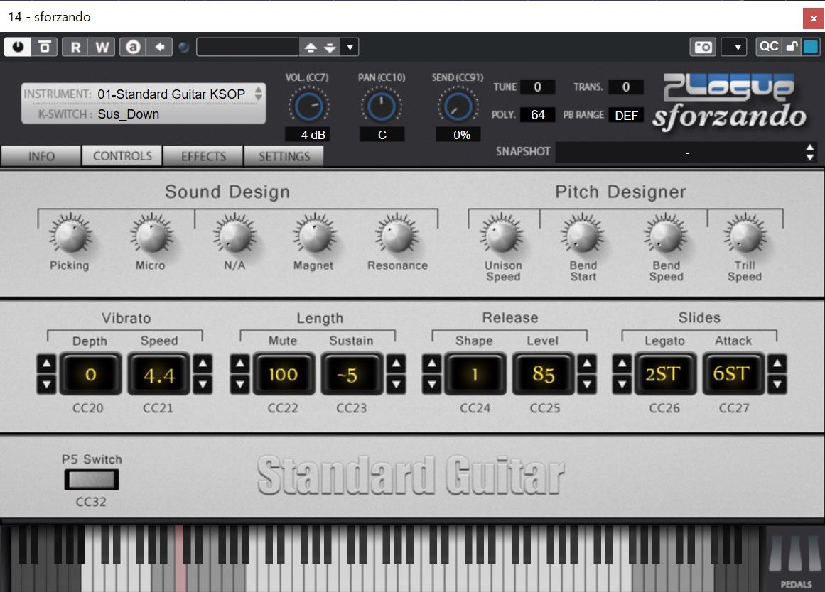Enable automation Write (W) button
The image size is (825, 592).
(102, 47)
